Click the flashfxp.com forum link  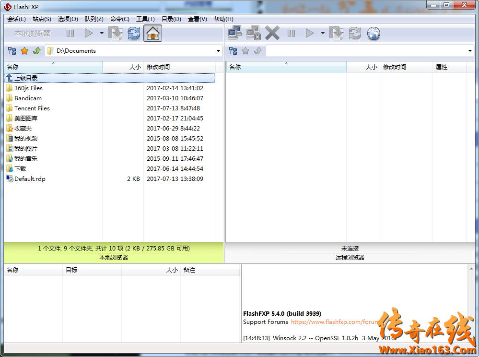(x=335, y=322)
